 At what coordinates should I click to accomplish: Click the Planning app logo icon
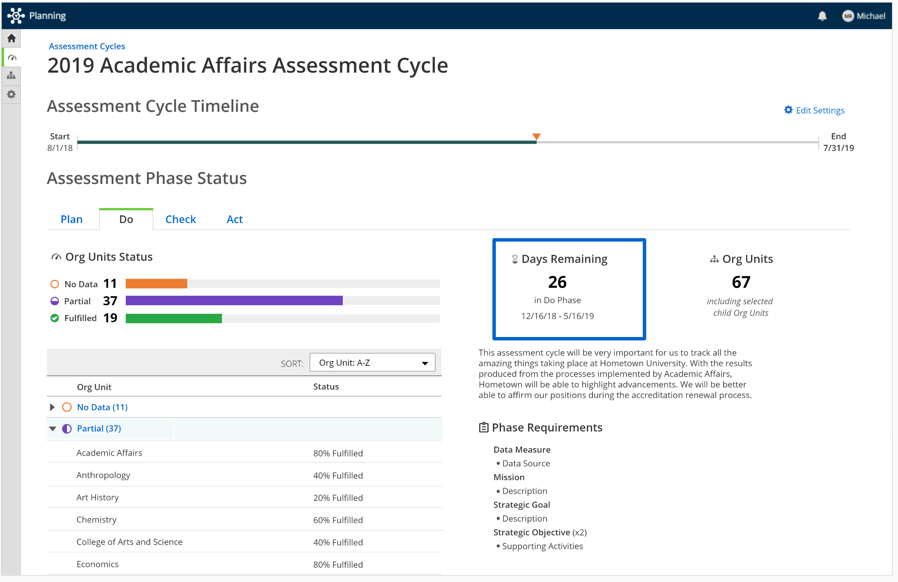coord(16,16)
